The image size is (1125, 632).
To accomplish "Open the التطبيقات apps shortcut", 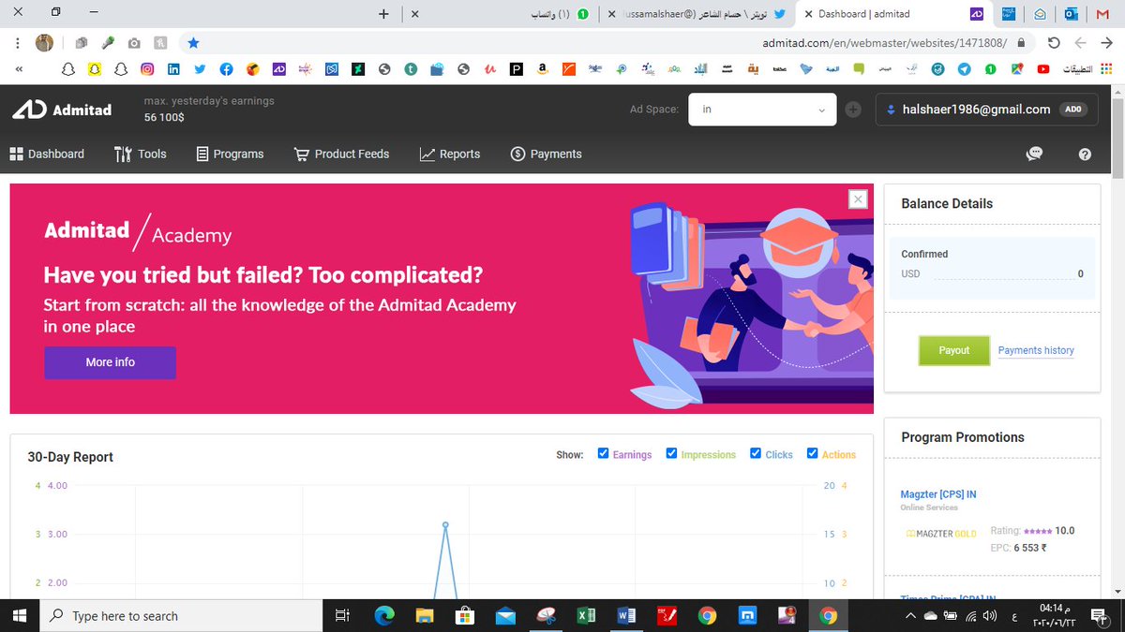I will tap(1088, 69).
